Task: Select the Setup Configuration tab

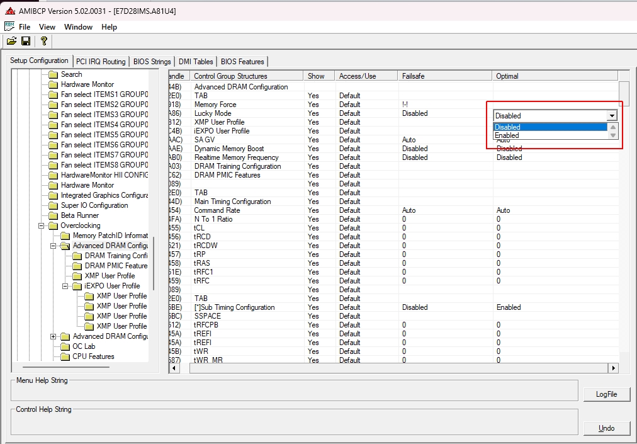Action: 39,60
